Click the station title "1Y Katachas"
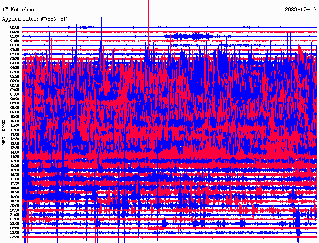The width and height of the screenshot is (319, 243). (x=18, y=10)
